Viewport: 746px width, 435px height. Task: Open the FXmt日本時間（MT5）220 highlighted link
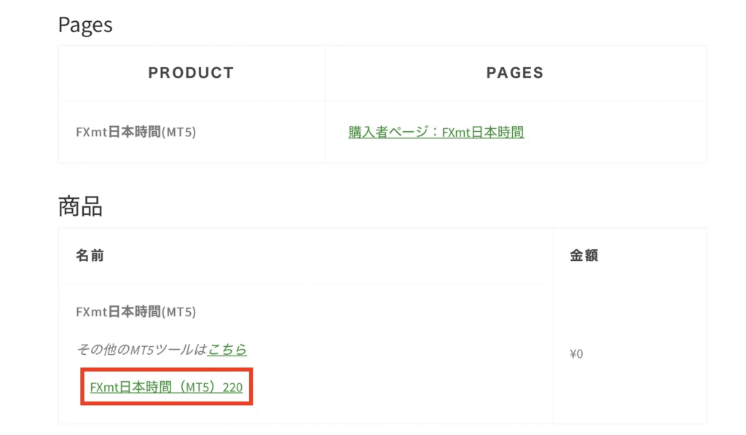pyautogui.click(x=166, y=388)
